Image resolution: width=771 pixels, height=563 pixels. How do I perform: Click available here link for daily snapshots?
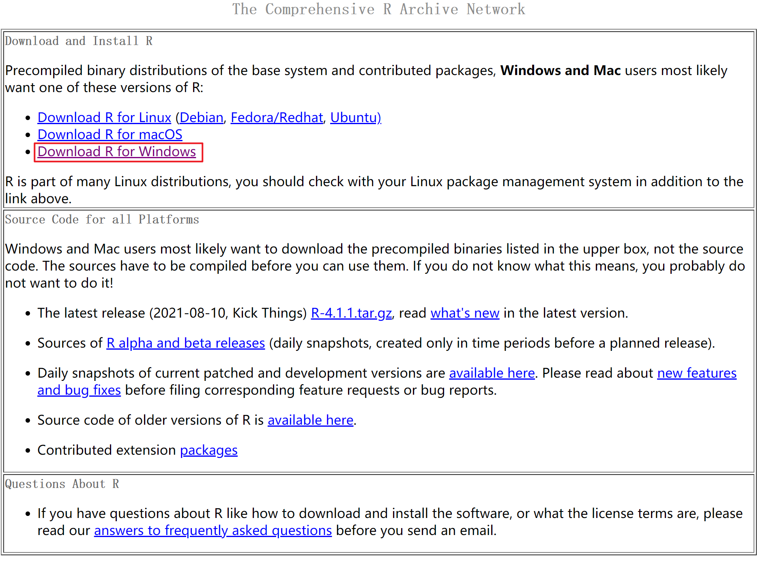[x=492, y=373]
